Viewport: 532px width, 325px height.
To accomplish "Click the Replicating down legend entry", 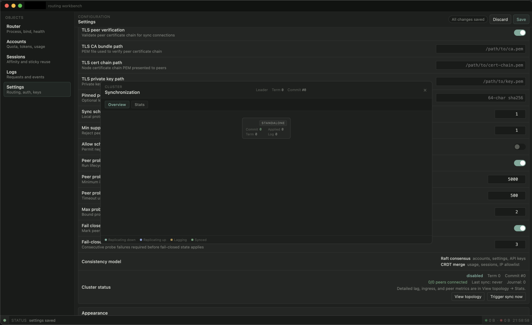I will (120, 240).
